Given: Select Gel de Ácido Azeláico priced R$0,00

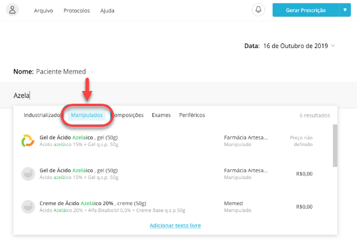Looking at the screenshot, I should pyautogui.click(x=173, y=174).
